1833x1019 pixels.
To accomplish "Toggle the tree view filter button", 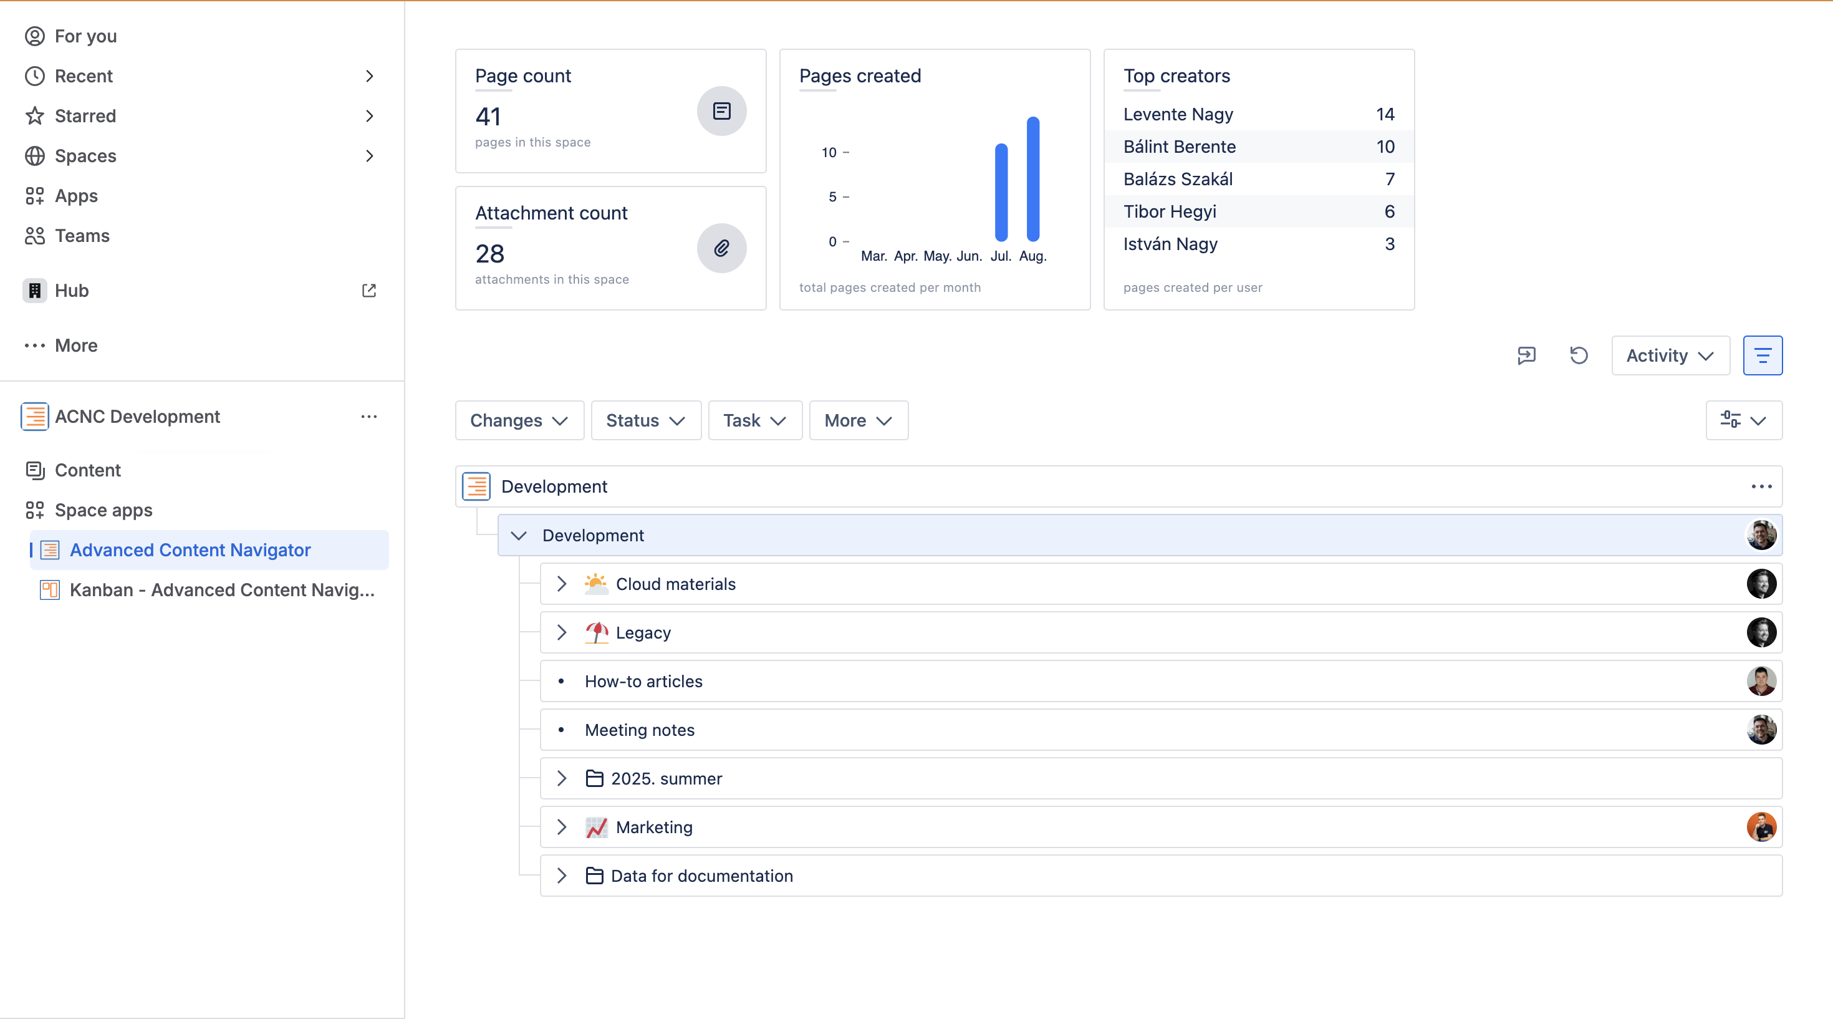I will 1762,355.
